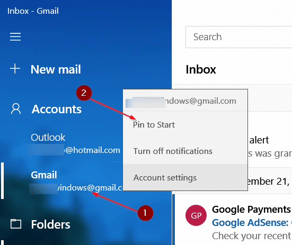
Task: Compose a message with New mail
Action: pyautogui.click(x=56, y=69)
